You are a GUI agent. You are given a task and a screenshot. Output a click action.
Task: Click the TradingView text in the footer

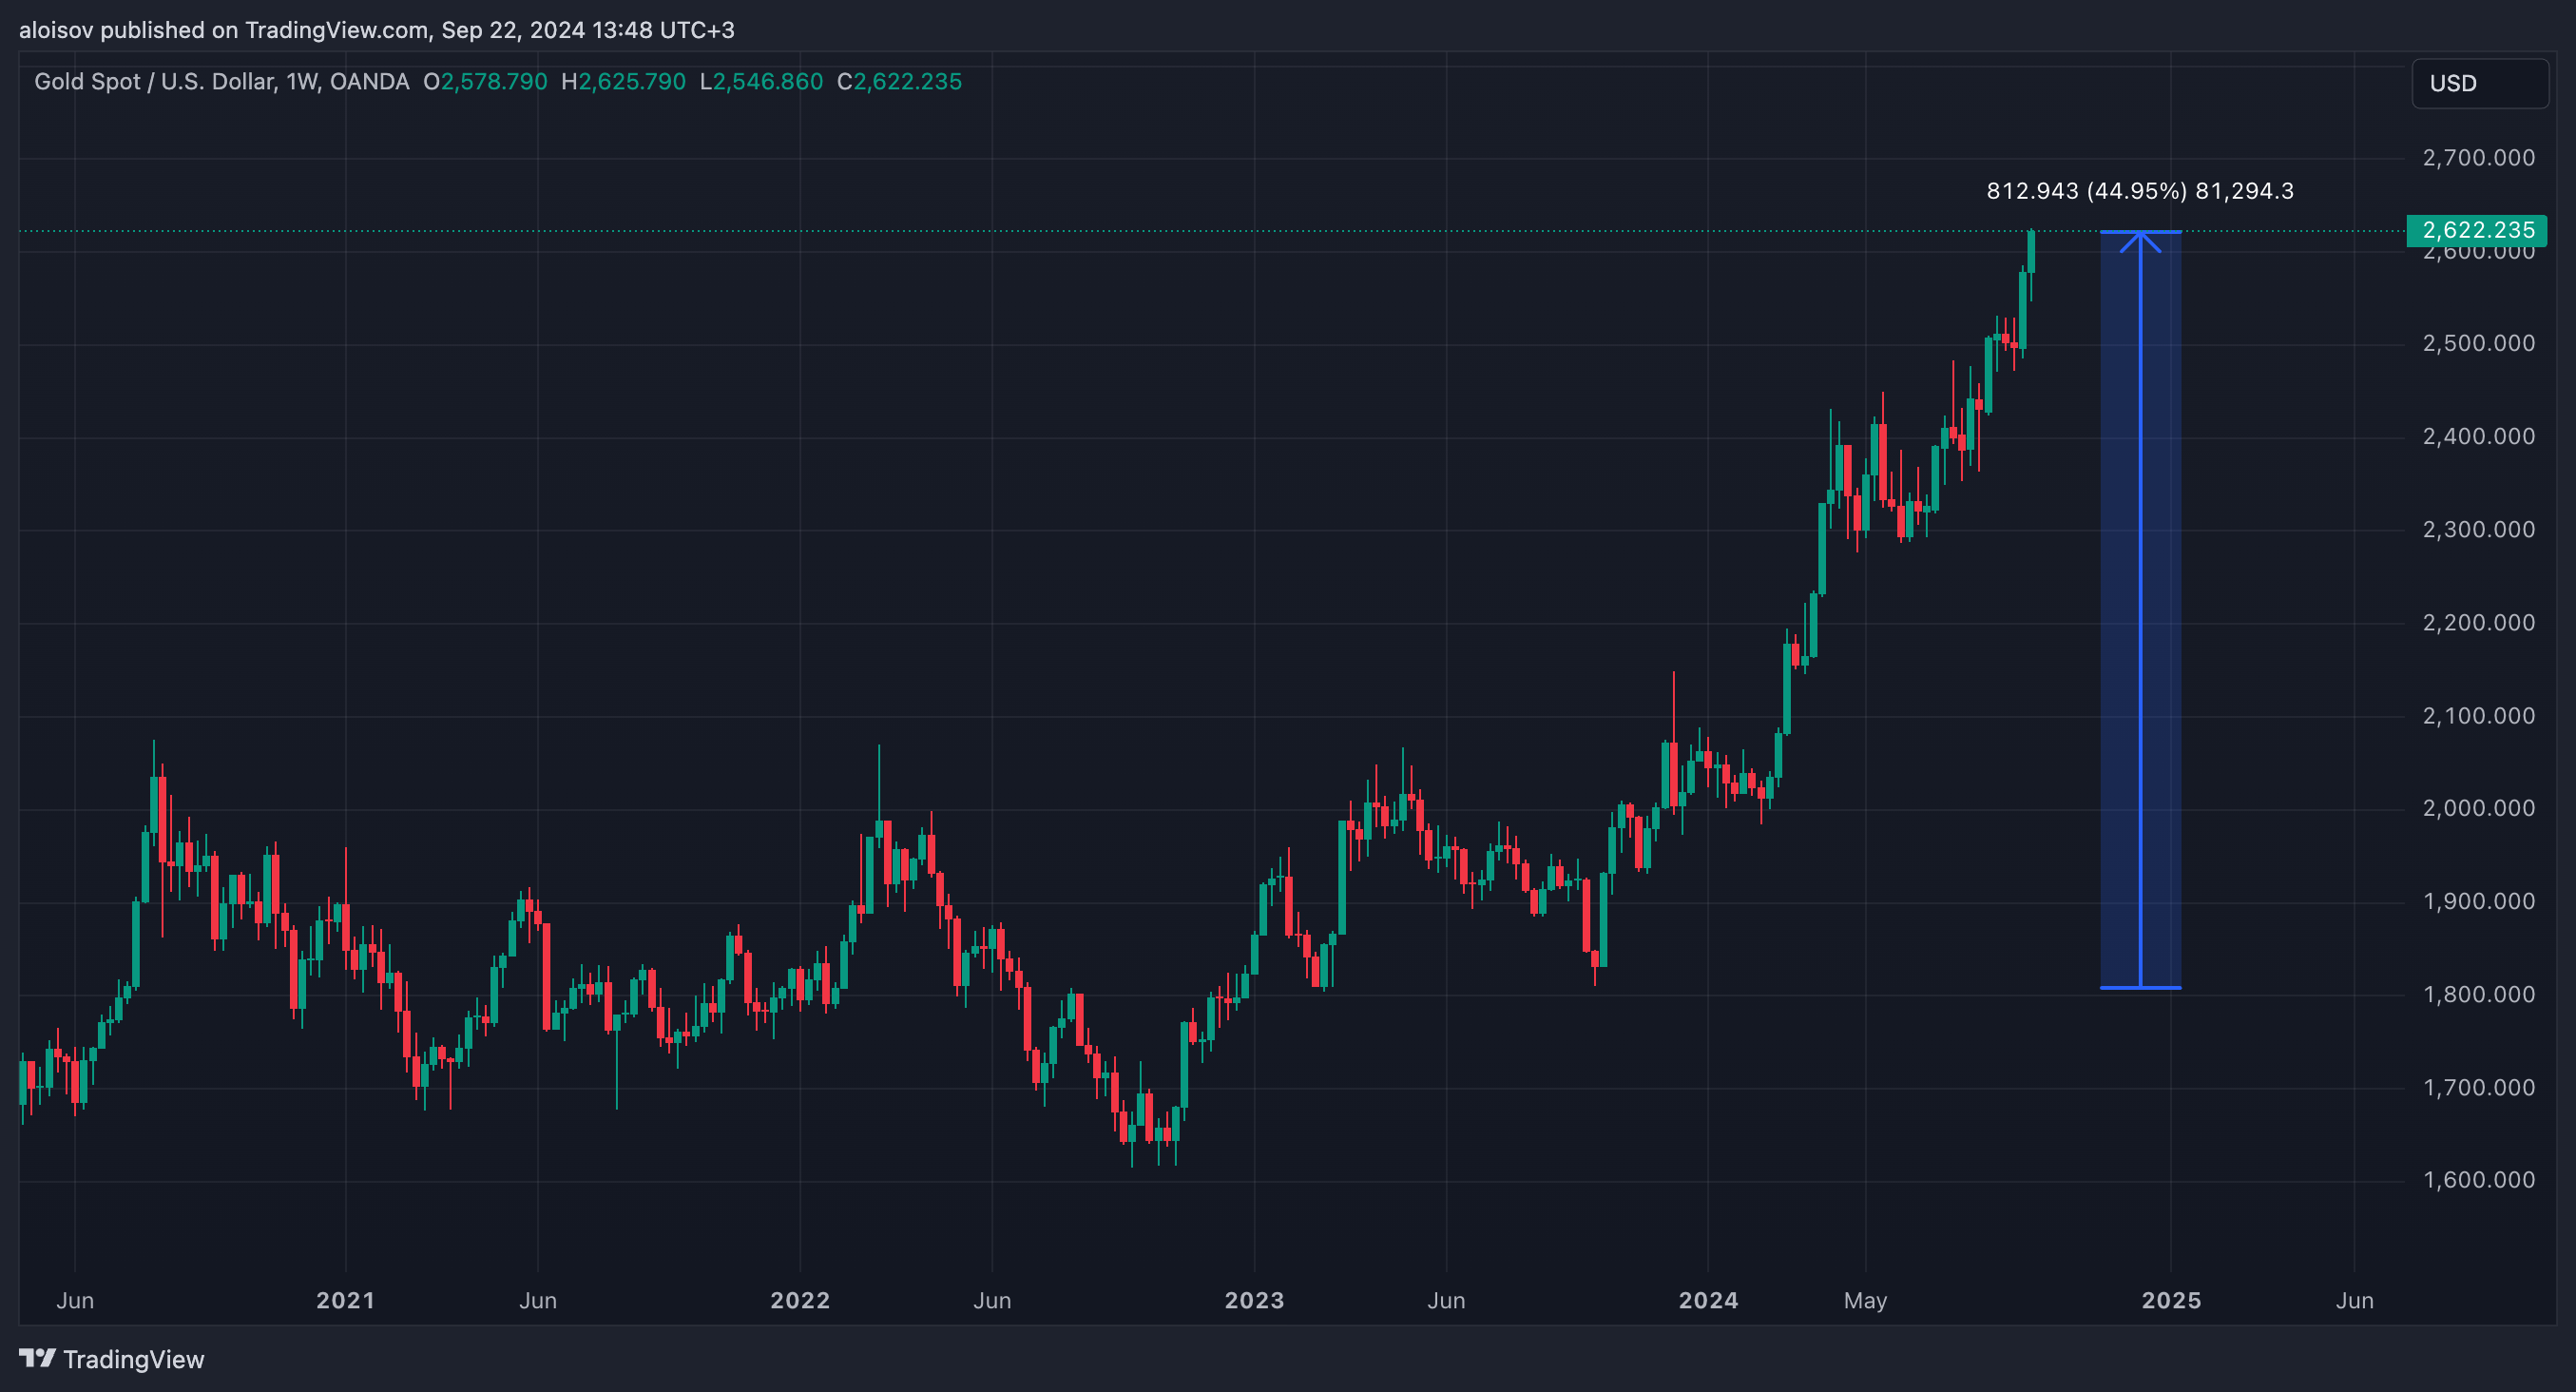coord(133,1359)
